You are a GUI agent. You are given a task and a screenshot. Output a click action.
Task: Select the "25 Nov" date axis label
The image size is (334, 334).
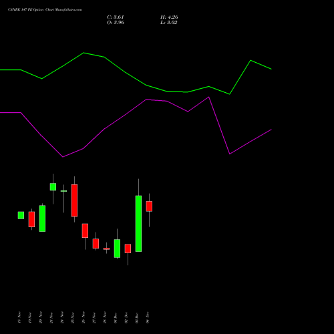tap(73, 317)
